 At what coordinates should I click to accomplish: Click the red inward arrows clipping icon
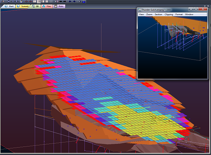pos(31,1)
